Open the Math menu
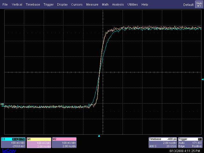Screen dimensions: 204x153 (x=105, y=5)
